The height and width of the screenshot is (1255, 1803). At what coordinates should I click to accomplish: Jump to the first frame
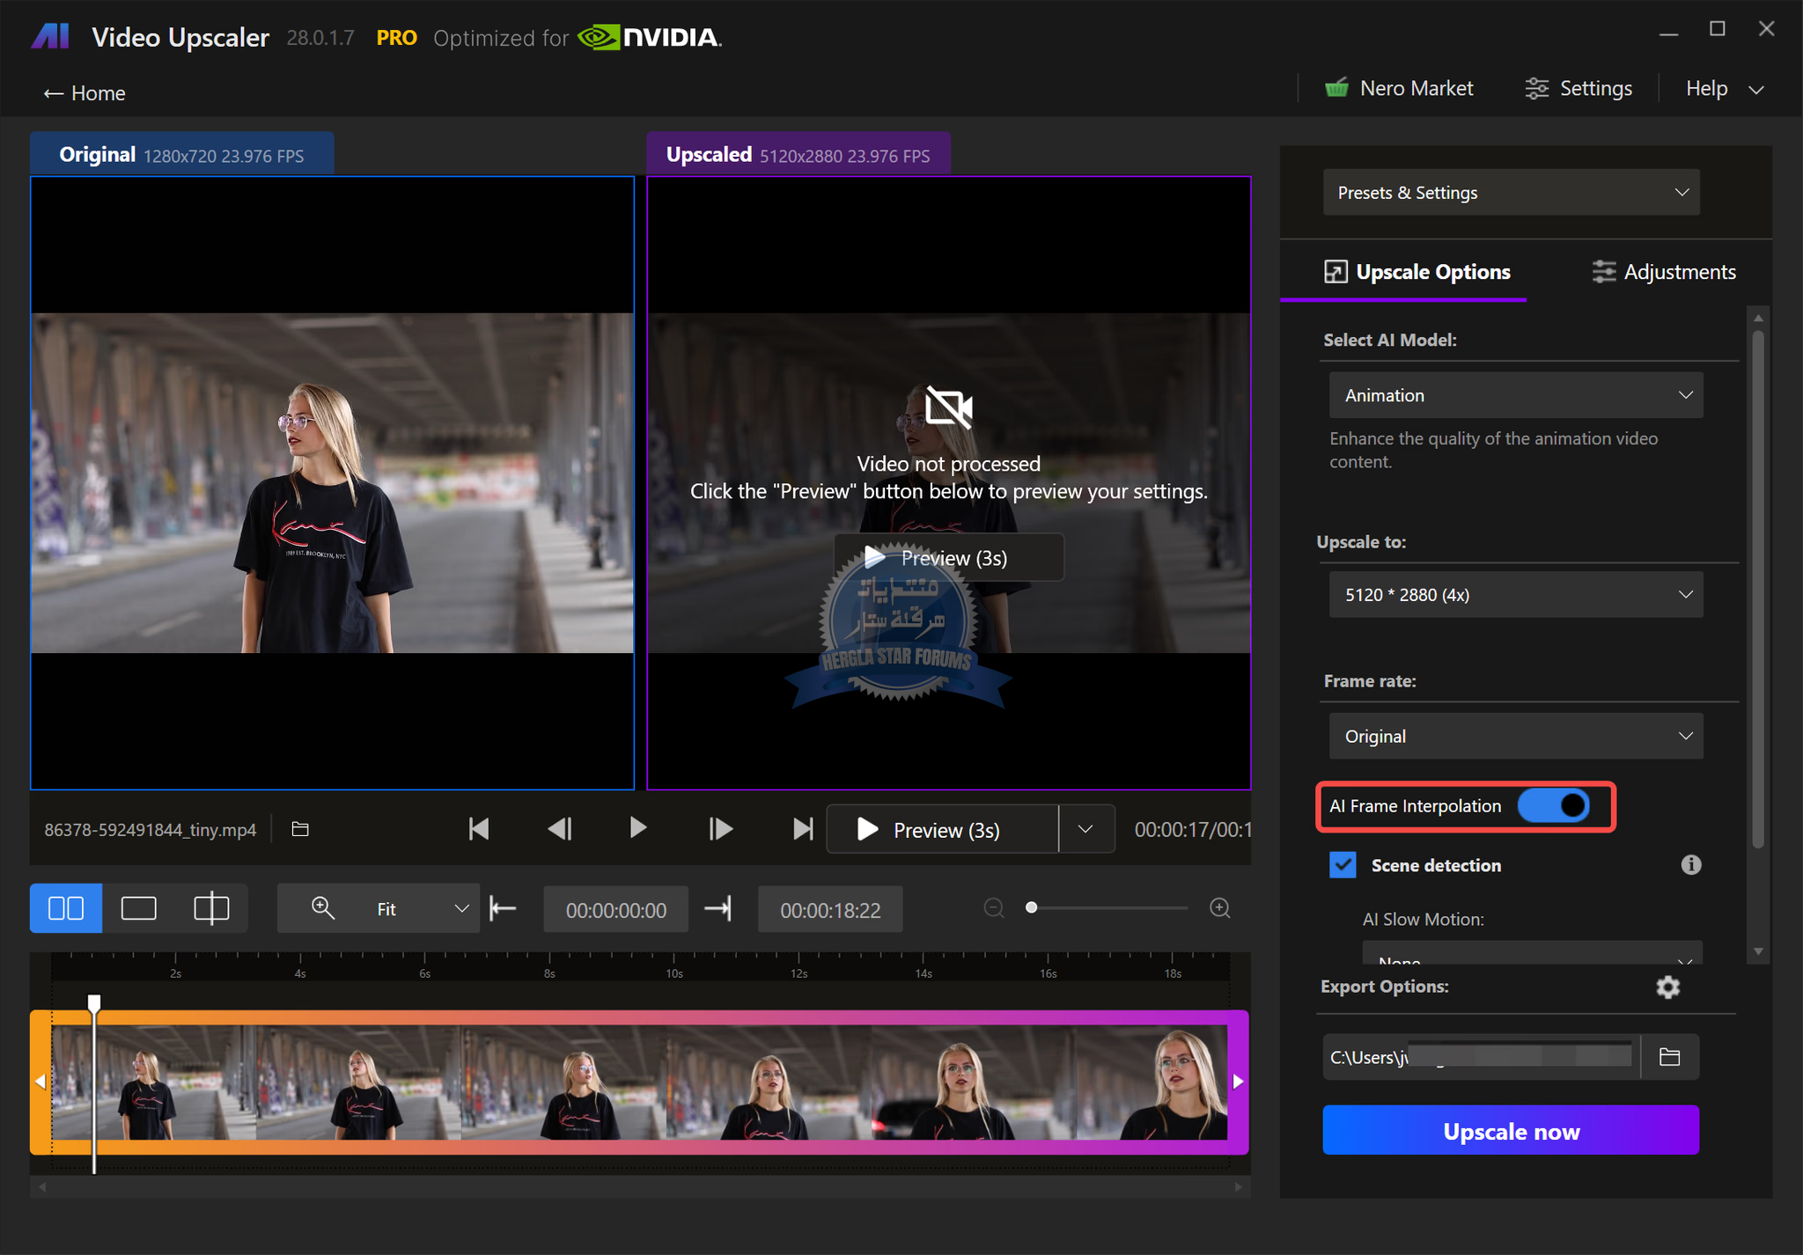pos(479,829)
